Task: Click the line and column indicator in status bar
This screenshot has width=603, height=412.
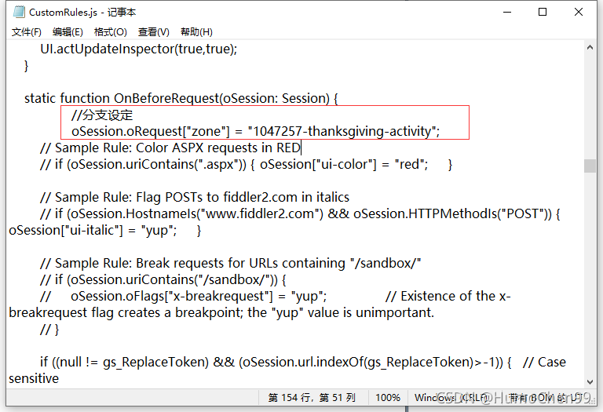Action: click(312, 398)
